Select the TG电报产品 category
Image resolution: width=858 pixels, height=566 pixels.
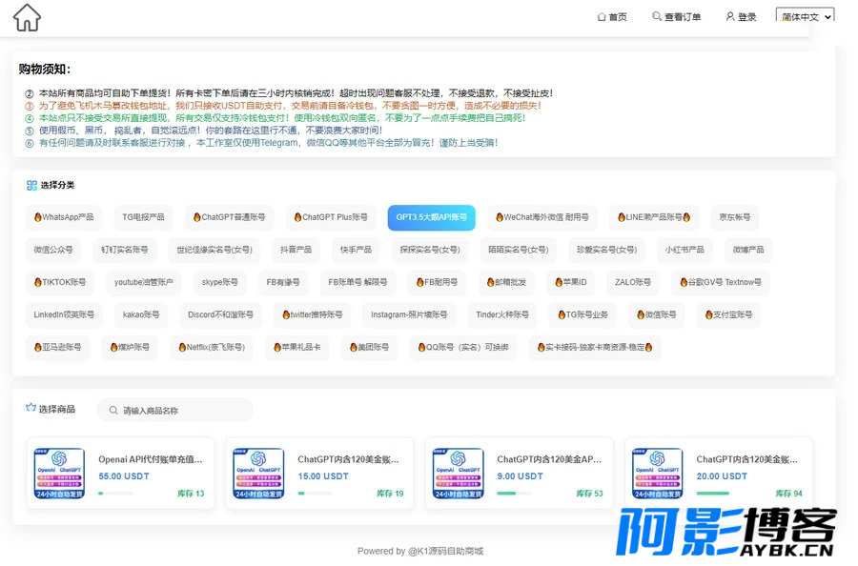[x=143, y=217]
